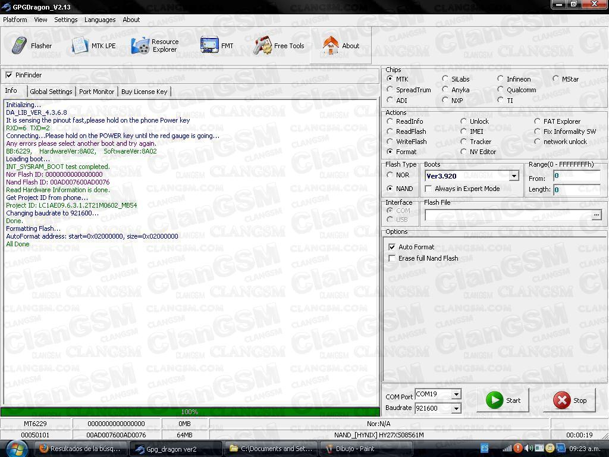
Task: Open the About house icon
Action: coord(331,45)
